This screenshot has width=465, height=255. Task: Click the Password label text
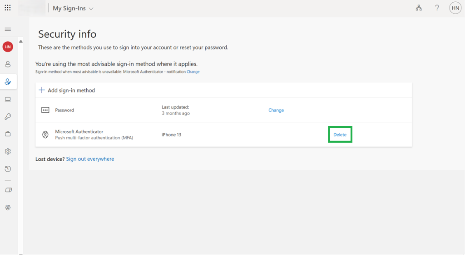(x=64, y=110)
